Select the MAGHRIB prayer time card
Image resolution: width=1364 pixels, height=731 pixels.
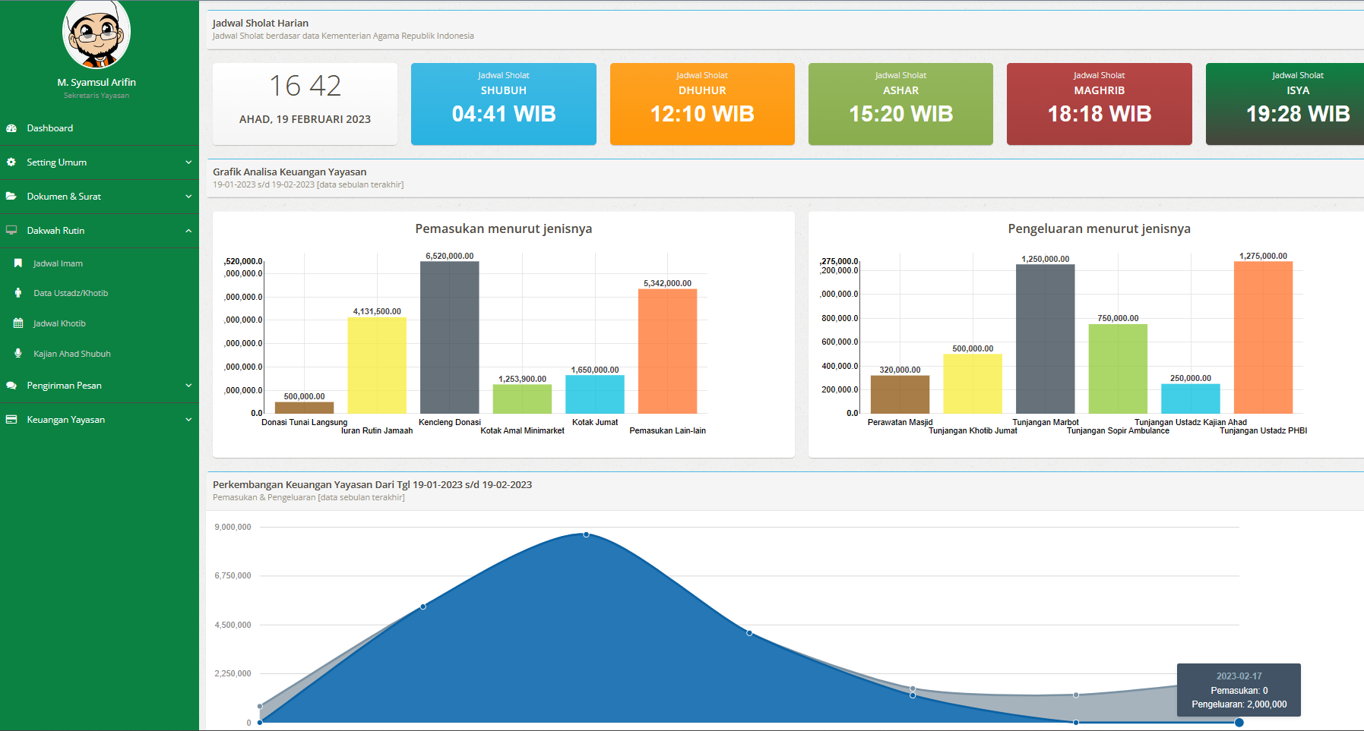point(1099,104)
